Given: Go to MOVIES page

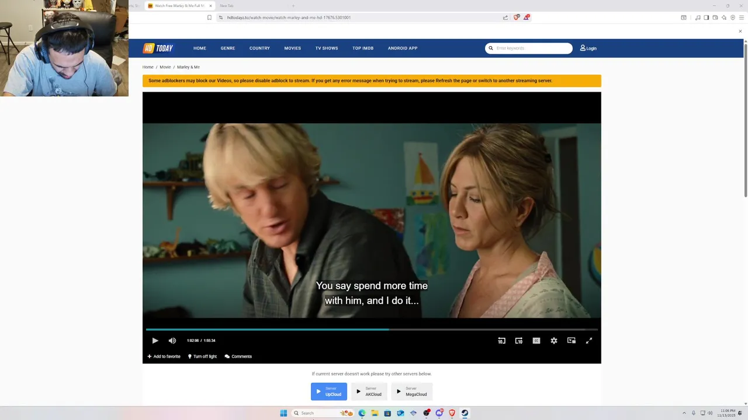Looking at the screenshot, I should point(293,48).
